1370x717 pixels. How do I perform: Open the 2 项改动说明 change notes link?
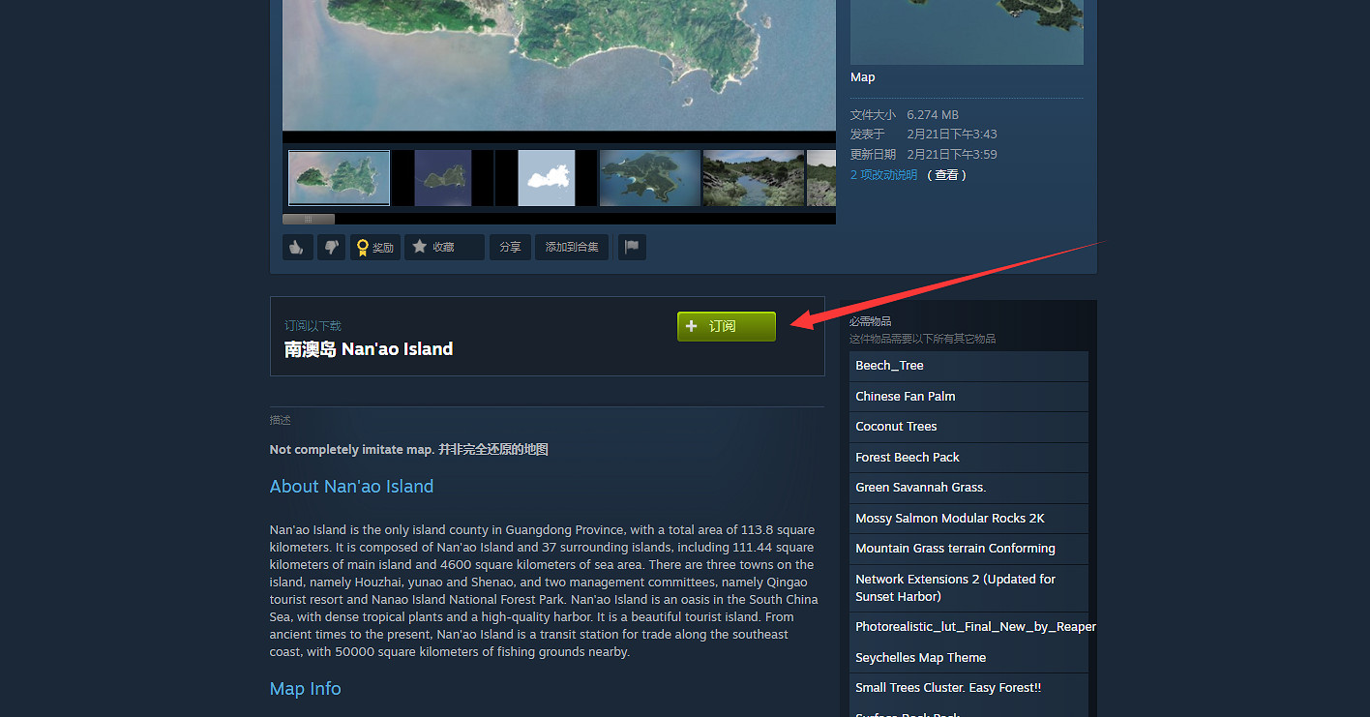(x=883, y=175)
